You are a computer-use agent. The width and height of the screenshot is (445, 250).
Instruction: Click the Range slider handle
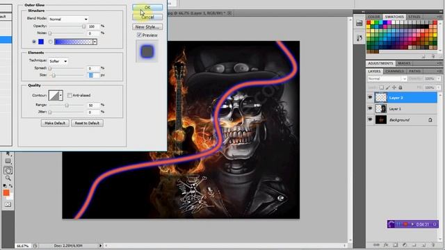tap(67, 105)
